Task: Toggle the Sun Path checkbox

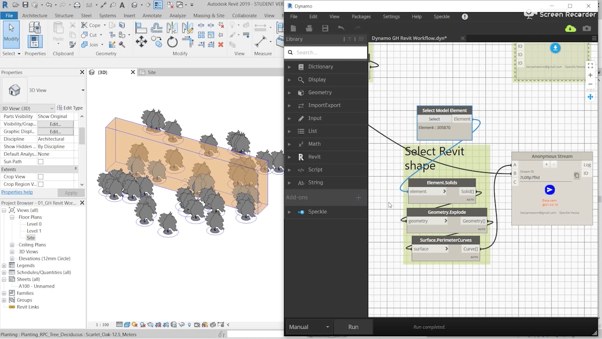Action: tap(40, 161)
